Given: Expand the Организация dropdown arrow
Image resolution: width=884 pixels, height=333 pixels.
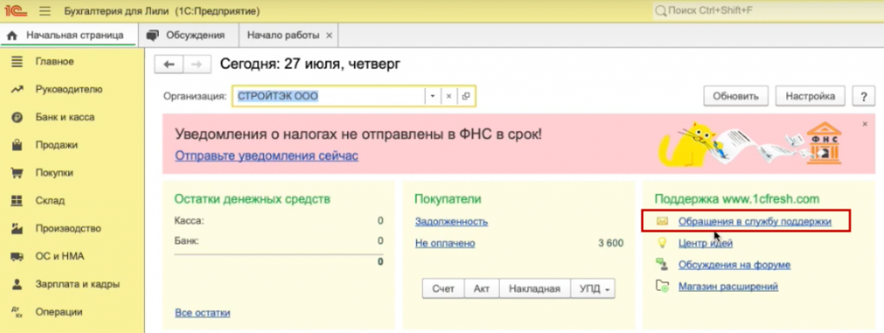Looking at the screenshot, I should point(433,97).
